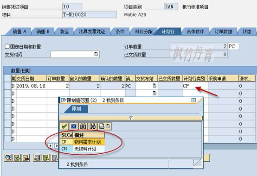257x176 pixels.
Task: Select CN 无物料计划 entry
Action: pos(82,149)
